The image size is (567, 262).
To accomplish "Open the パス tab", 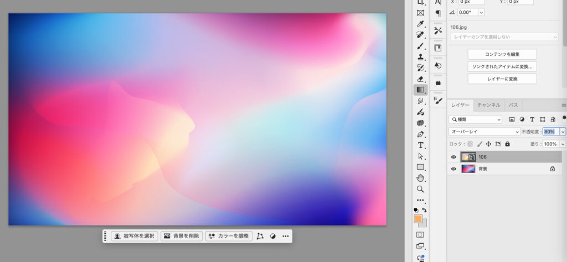I will click(513, 105).
